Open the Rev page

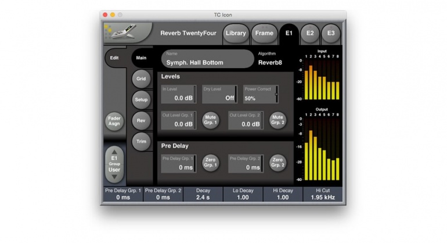pos(141,120)
